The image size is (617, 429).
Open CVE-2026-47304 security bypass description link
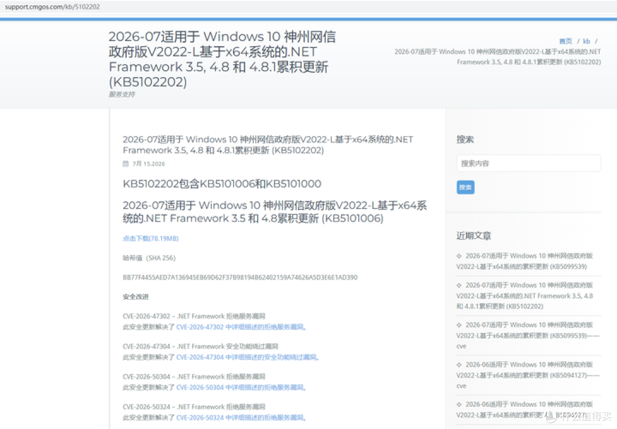tap(247, 357)
